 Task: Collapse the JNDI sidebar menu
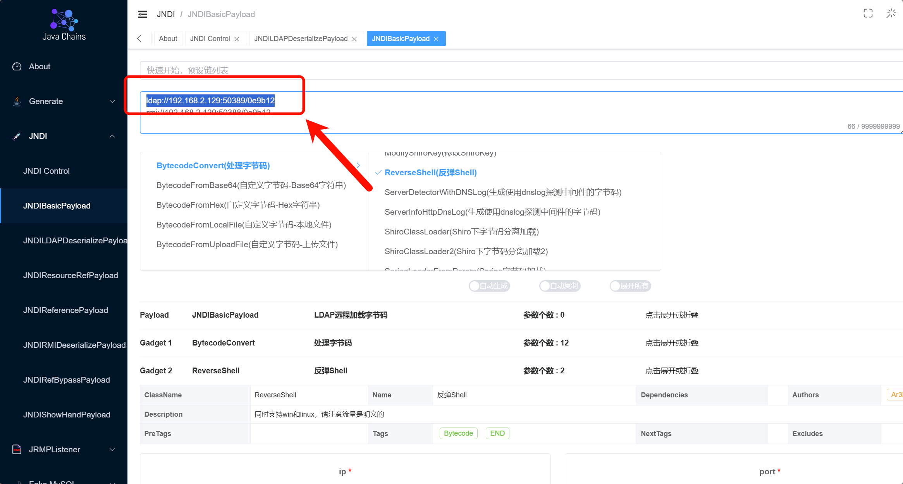click(x=64, y=136)
